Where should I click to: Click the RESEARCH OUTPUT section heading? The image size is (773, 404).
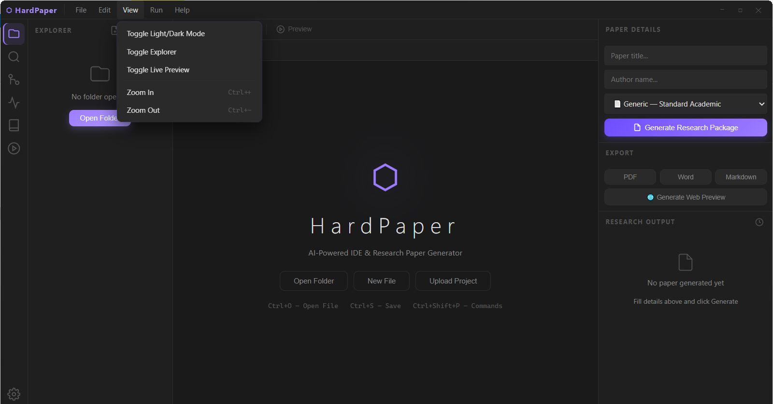click(x=640, y=222)
